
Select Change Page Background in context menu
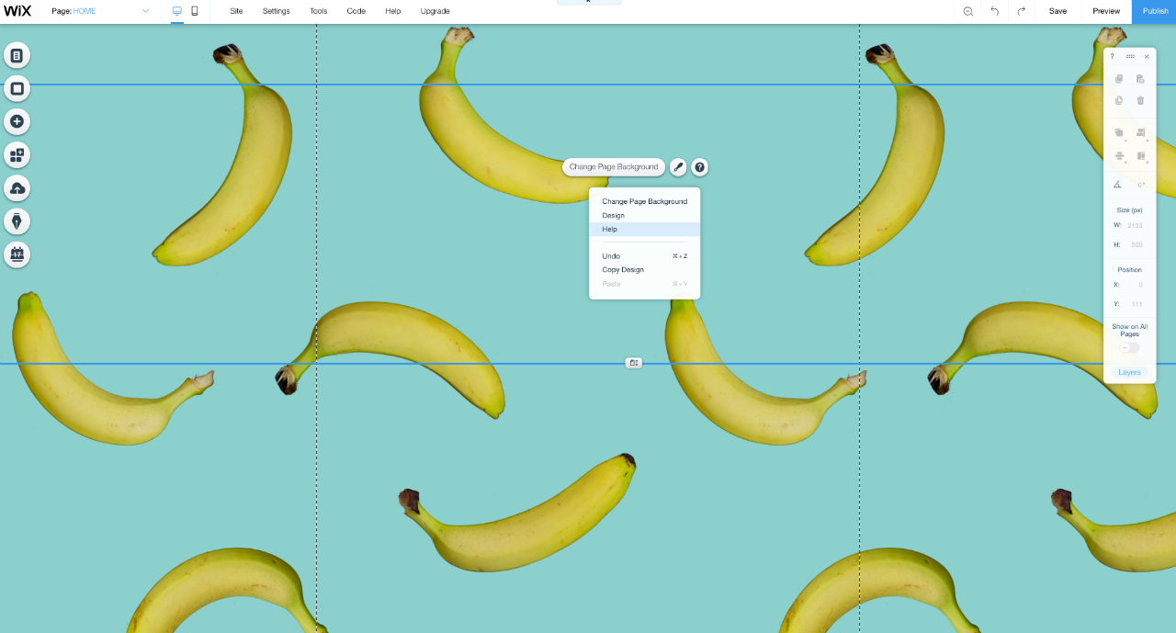point(644,201)
